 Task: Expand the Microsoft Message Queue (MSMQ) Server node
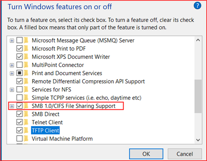[x=12, y=41]
